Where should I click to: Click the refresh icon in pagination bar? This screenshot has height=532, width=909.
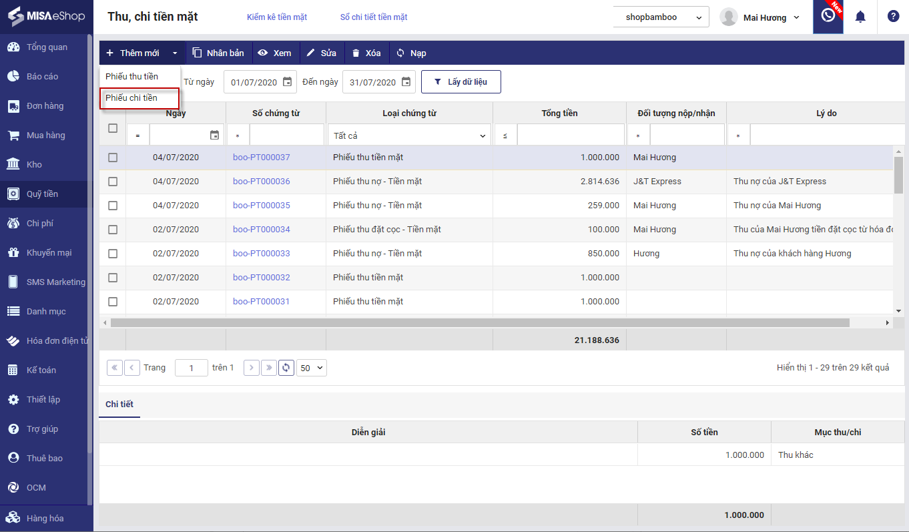click(x=286, y=368)
